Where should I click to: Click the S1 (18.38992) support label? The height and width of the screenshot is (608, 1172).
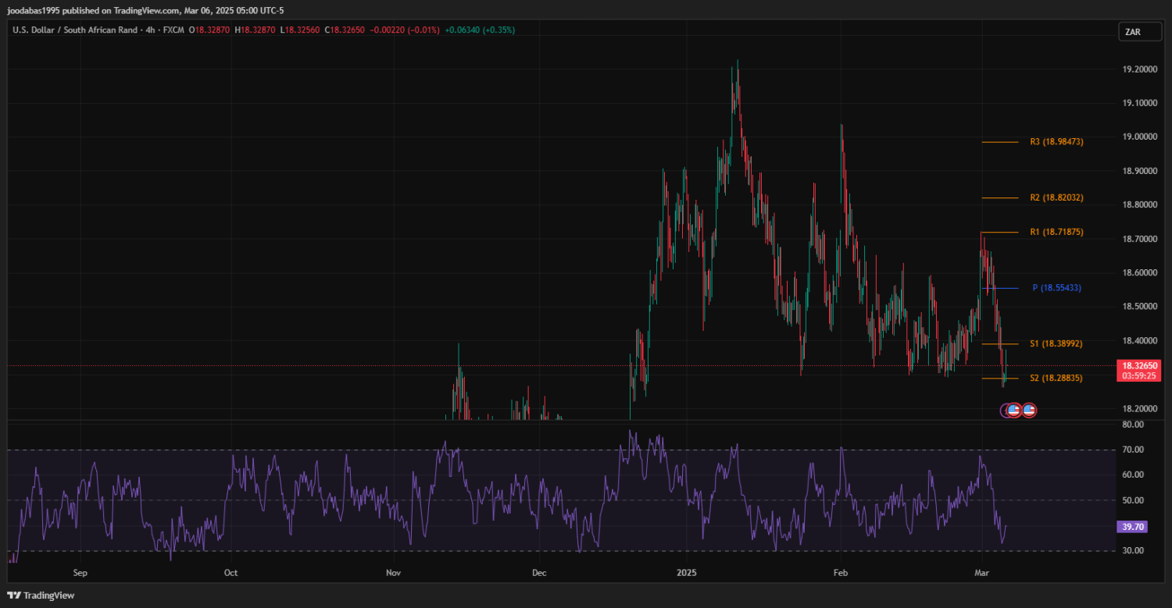1056,343
